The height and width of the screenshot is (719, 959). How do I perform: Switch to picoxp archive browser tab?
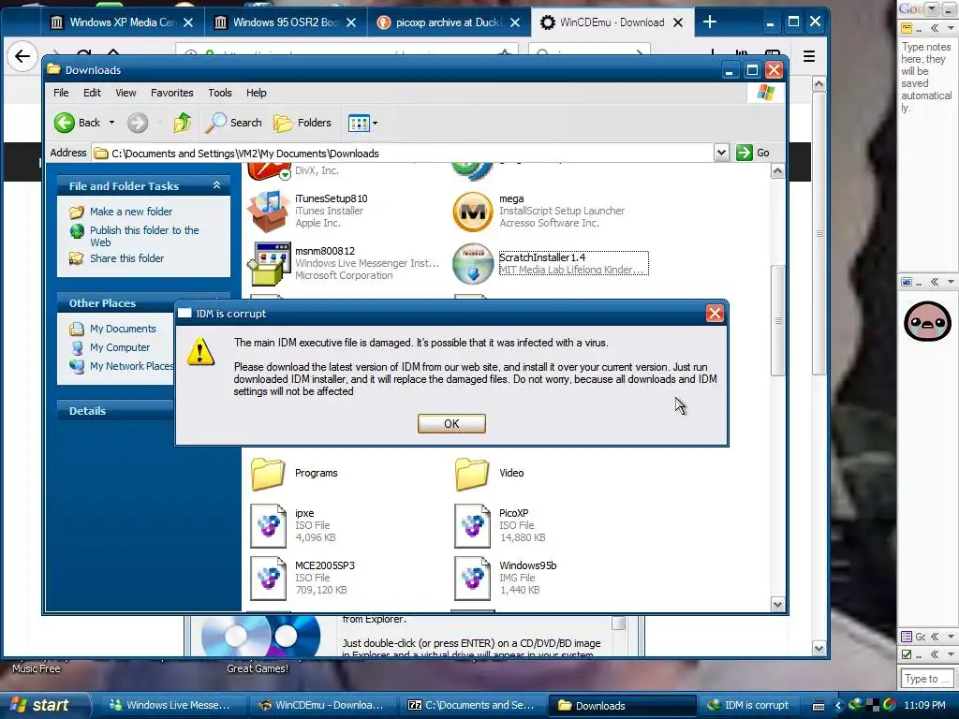click(x=449, y=22)
